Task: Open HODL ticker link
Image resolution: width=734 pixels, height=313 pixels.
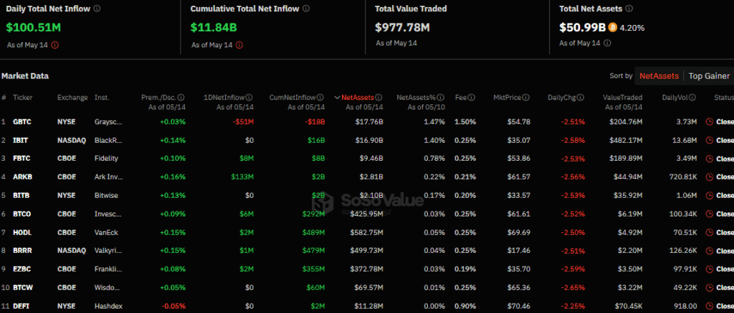Action: 22,232
